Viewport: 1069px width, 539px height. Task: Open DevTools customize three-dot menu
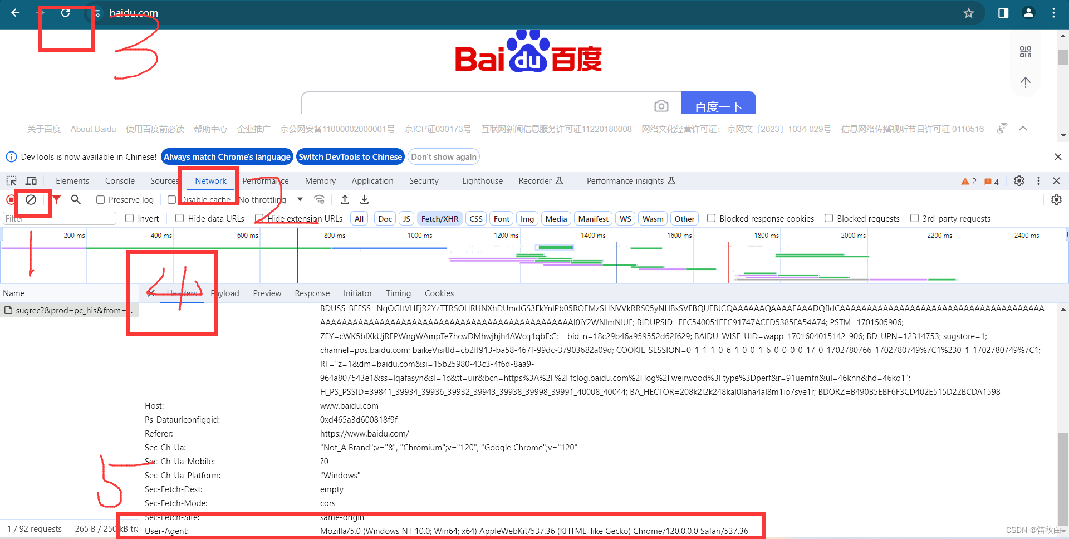coord(1038,181)
